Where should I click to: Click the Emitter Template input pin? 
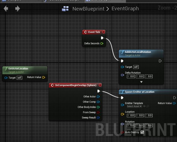[122, 105]
